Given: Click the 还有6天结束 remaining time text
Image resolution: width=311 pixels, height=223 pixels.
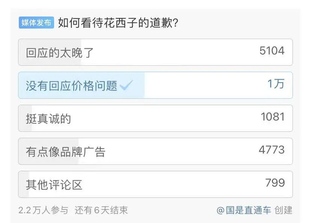Looking at the screenshot, I should coord(101,210).
